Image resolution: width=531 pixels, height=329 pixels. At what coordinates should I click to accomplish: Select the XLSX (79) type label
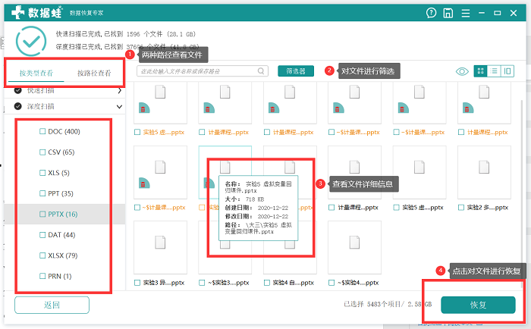point(63,255)
